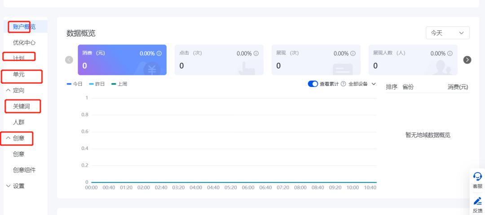Select the 消费 (元) metric card
Screen dimensions: 485x215
(x=122, y=60)
